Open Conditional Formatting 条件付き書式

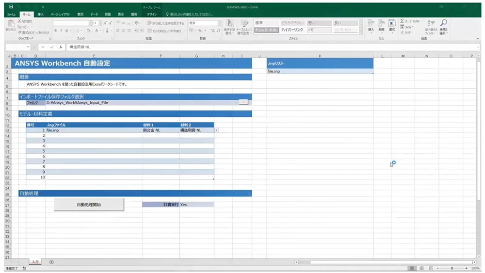click(x=229, y=27)
